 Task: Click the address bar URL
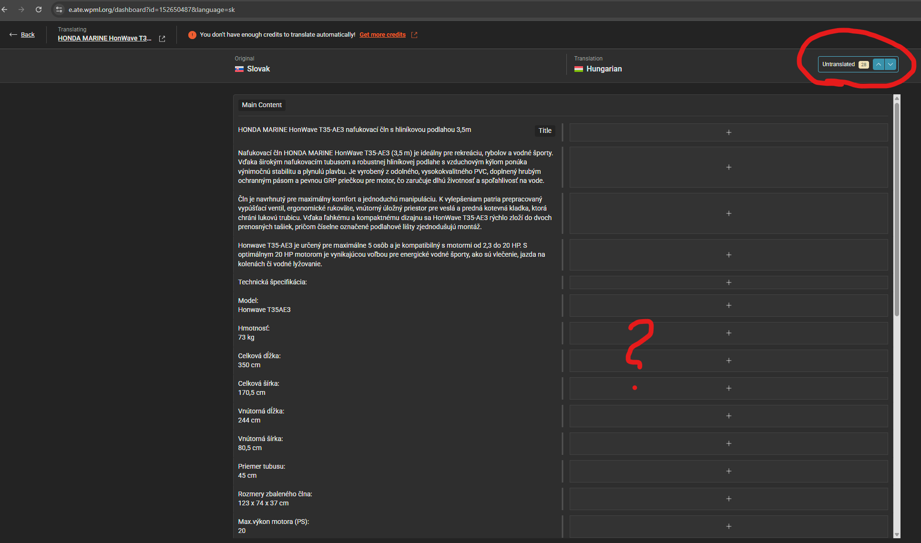pyautogui.click(x=152, y=10)
